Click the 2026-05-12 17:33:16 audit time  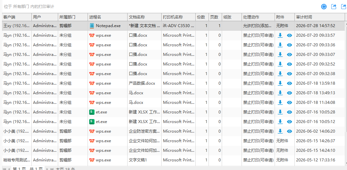point(316,160)
